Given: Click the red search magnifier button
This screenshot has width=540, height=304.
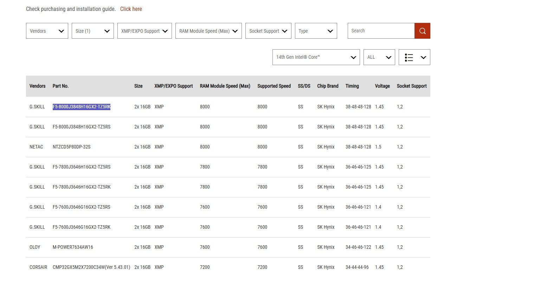Looking at the screenshot, I should pos(422,31).
